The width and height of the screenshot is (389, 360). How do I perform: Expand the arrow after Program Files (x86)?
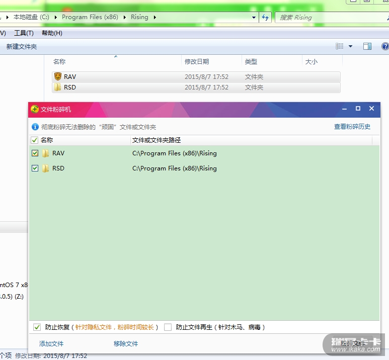tap(124, 18)
